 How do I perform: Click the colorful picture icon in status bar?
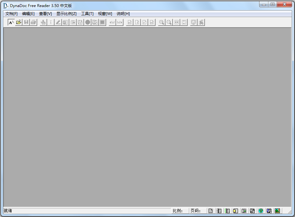(277, 211)
